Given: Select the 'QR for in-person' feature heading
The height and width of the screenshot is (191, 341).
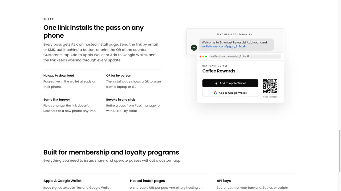Looking at the screenshot, I should 119,76.
